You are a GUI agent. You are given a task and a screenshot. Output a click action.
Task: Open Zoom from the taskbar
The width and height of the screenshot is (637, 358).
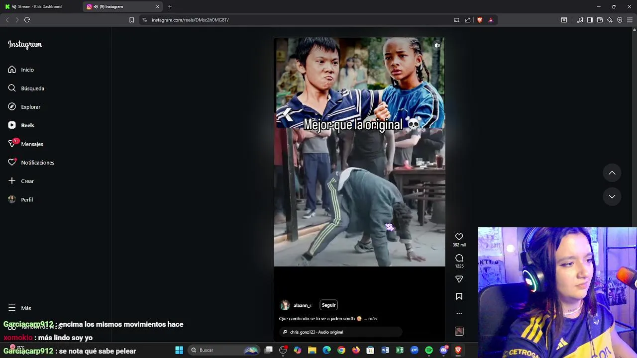414,350
